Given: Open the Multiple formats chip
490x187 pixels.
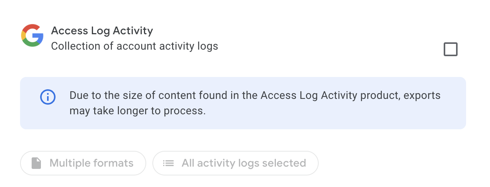Looking at the screenshot, I should pyautogui.click(x=83, y=163).
